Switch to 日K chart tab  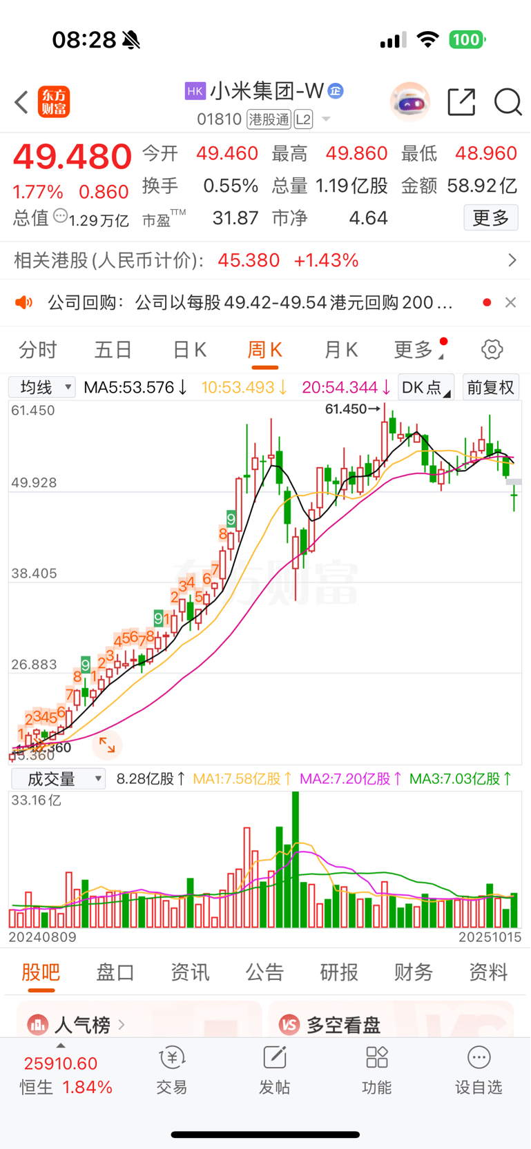click(189, 350)
